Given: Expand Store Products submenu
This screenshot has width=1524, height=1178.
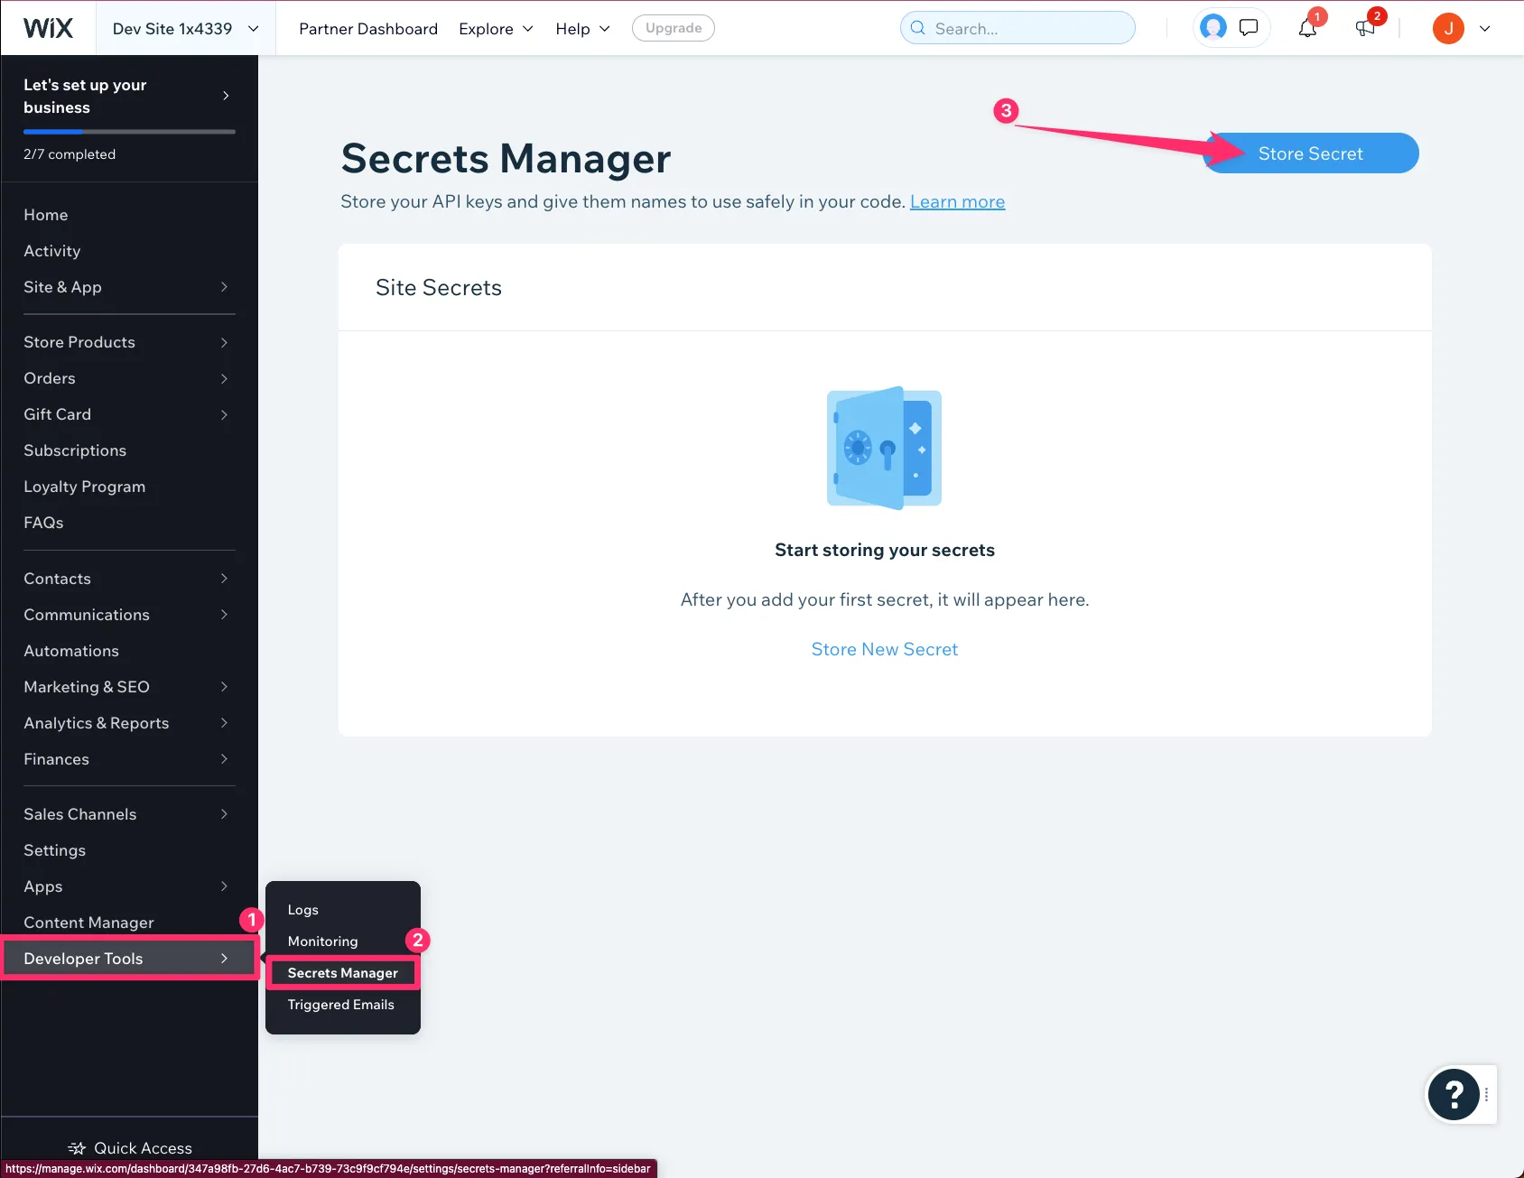Looking at the screenshot, I should 129,342.
